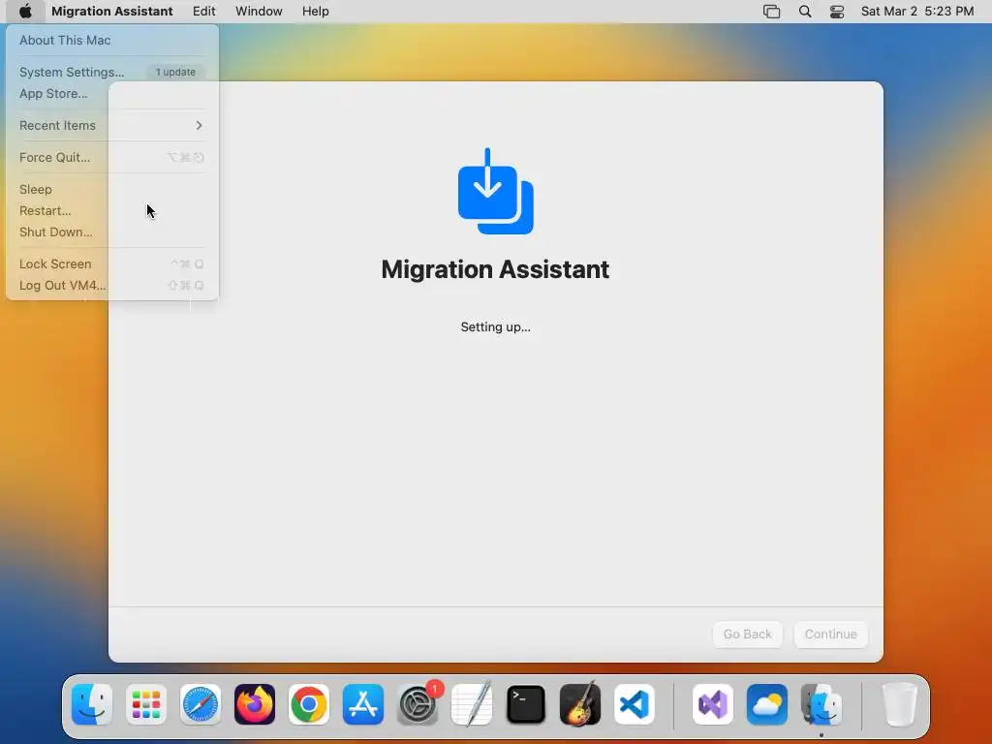Open the Help menu
The image size is (992, 744).
coord(315,12)
